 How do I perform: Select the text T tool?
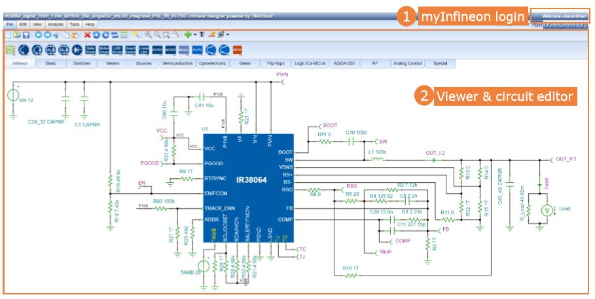click(202, 35)
